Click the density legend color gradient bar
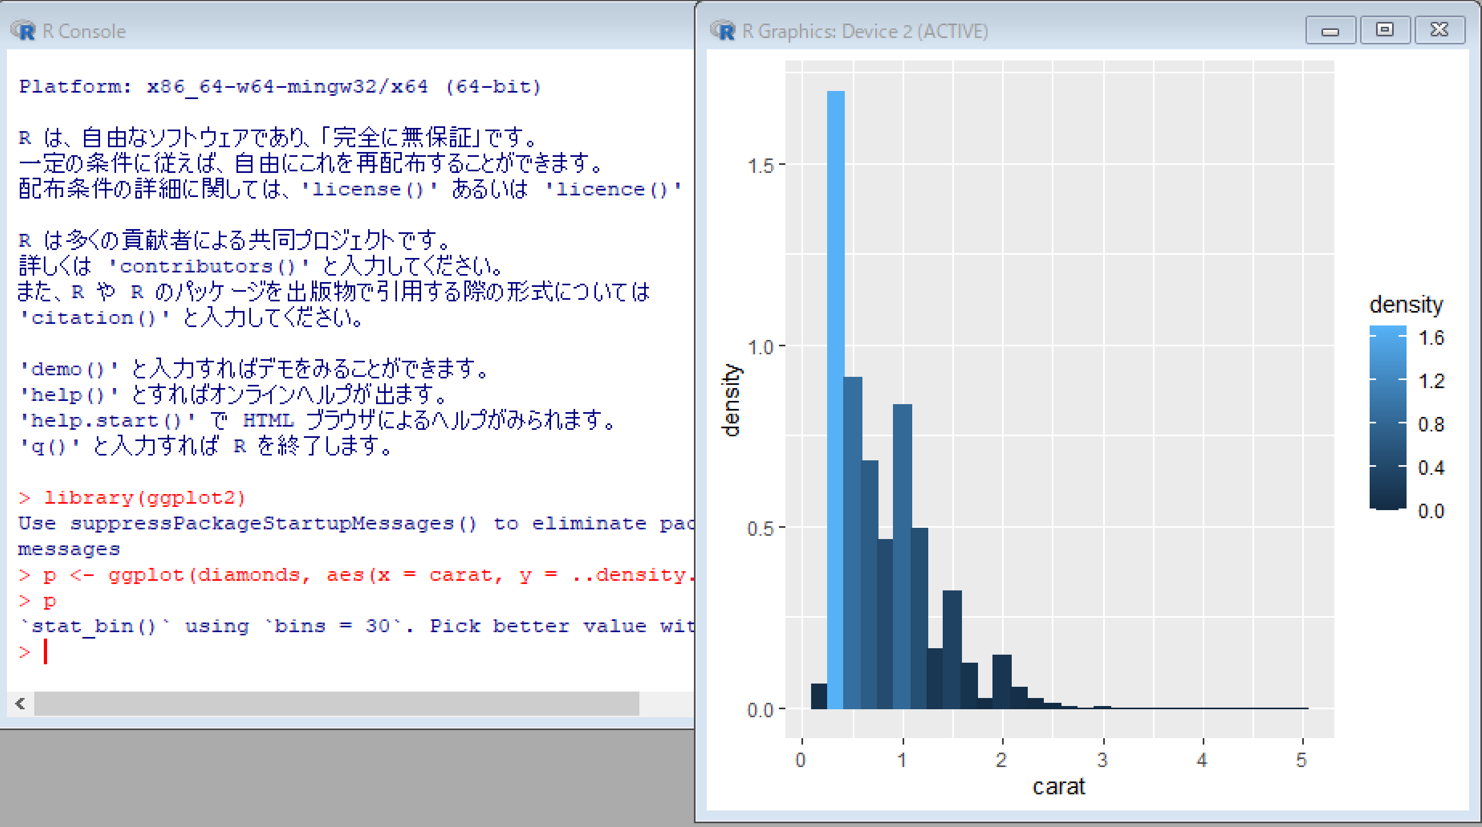The height and width of the screenshot is (827, 1482). (x=1387, y=417)
